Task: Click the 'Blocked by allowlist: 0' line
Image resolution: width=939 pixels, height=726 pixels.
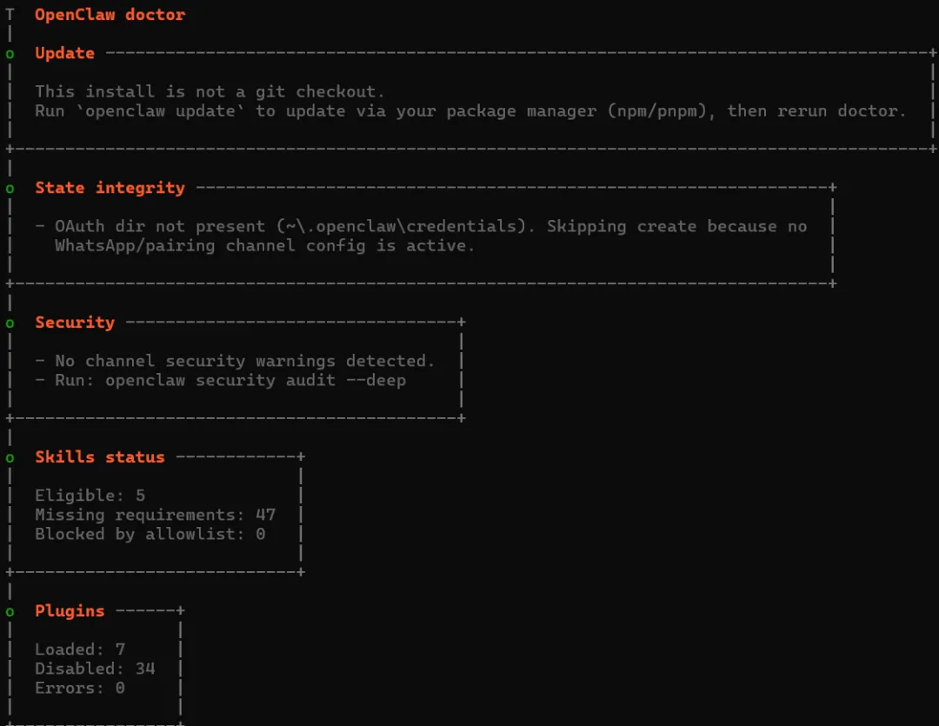Action: coord(150,535)
